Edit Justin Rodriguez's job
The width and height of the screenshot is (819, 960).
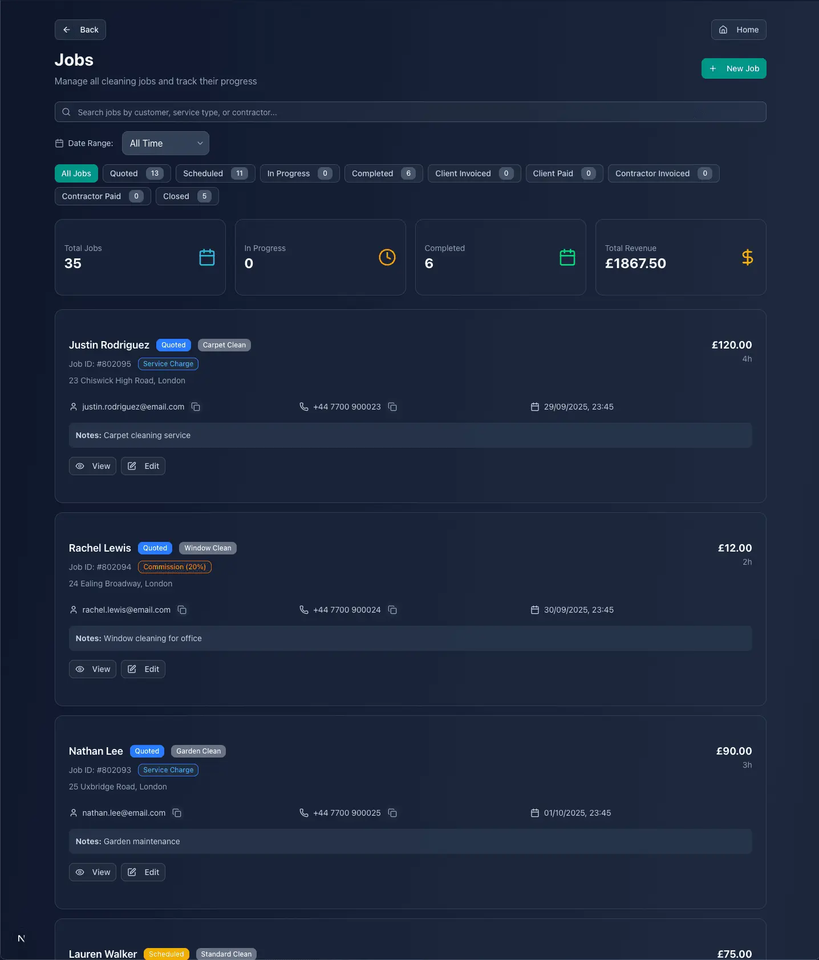(143, 466)
